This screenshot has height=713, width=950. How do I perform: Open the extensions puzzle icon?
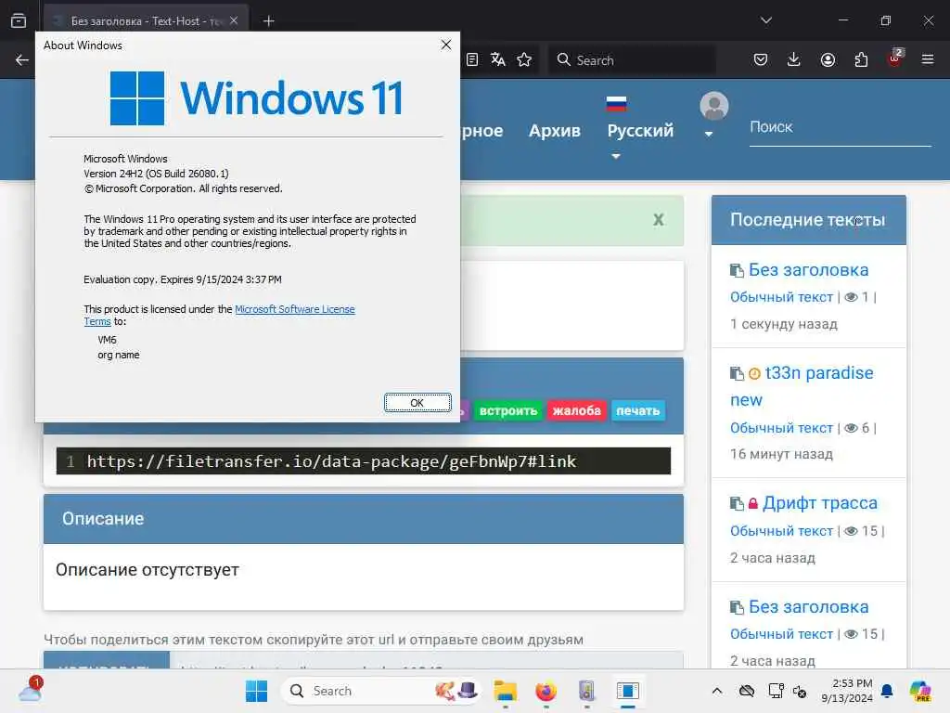[861, 59]
